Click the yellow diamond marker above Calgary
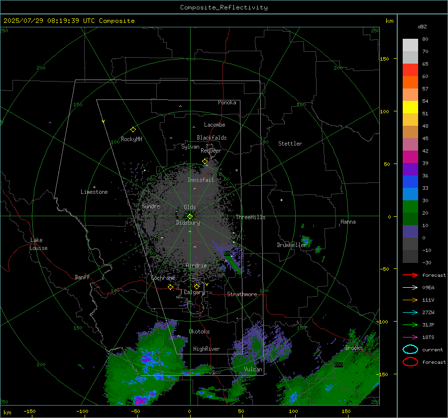 tap(197, 286)
